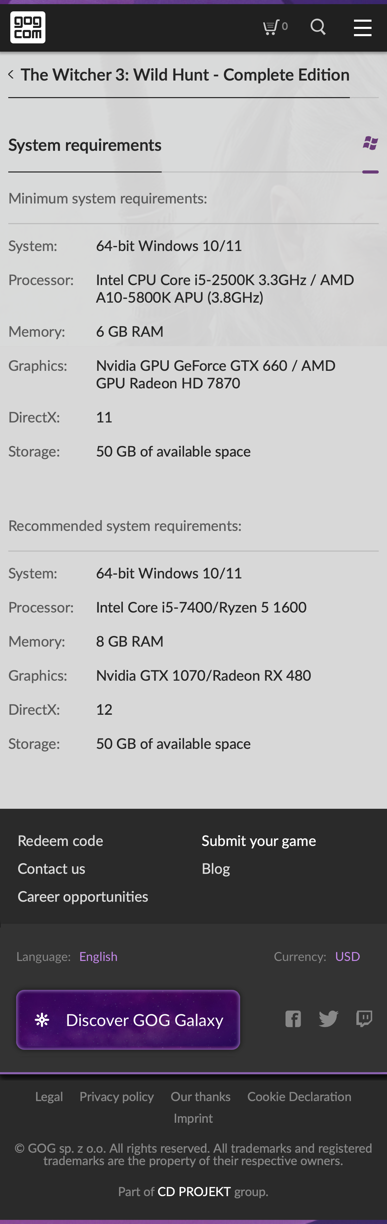Visit the Blog link

click(216, 869)
